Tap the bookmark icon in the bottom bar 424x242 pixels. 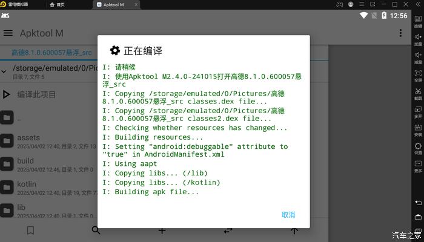(x=30, y=231)
